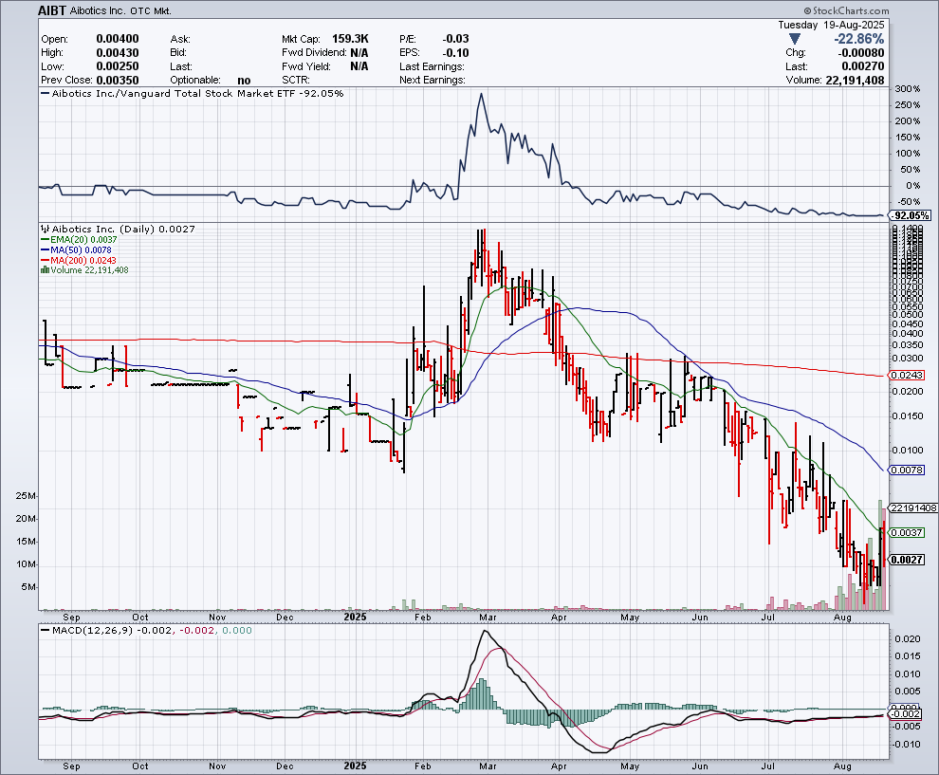Click the Mkt Cap value 159.3K
This screenshot has width=939, height=775.
click(x=350, y=39)
